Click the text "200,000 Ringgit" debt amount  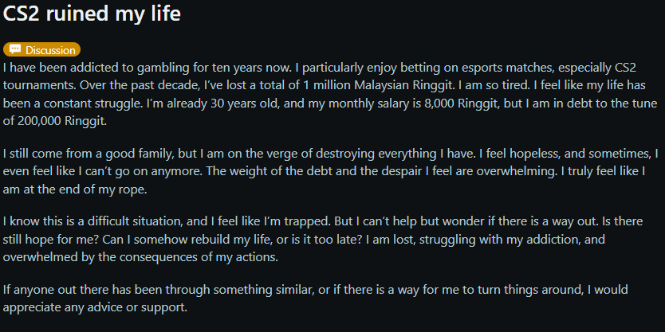67,121
